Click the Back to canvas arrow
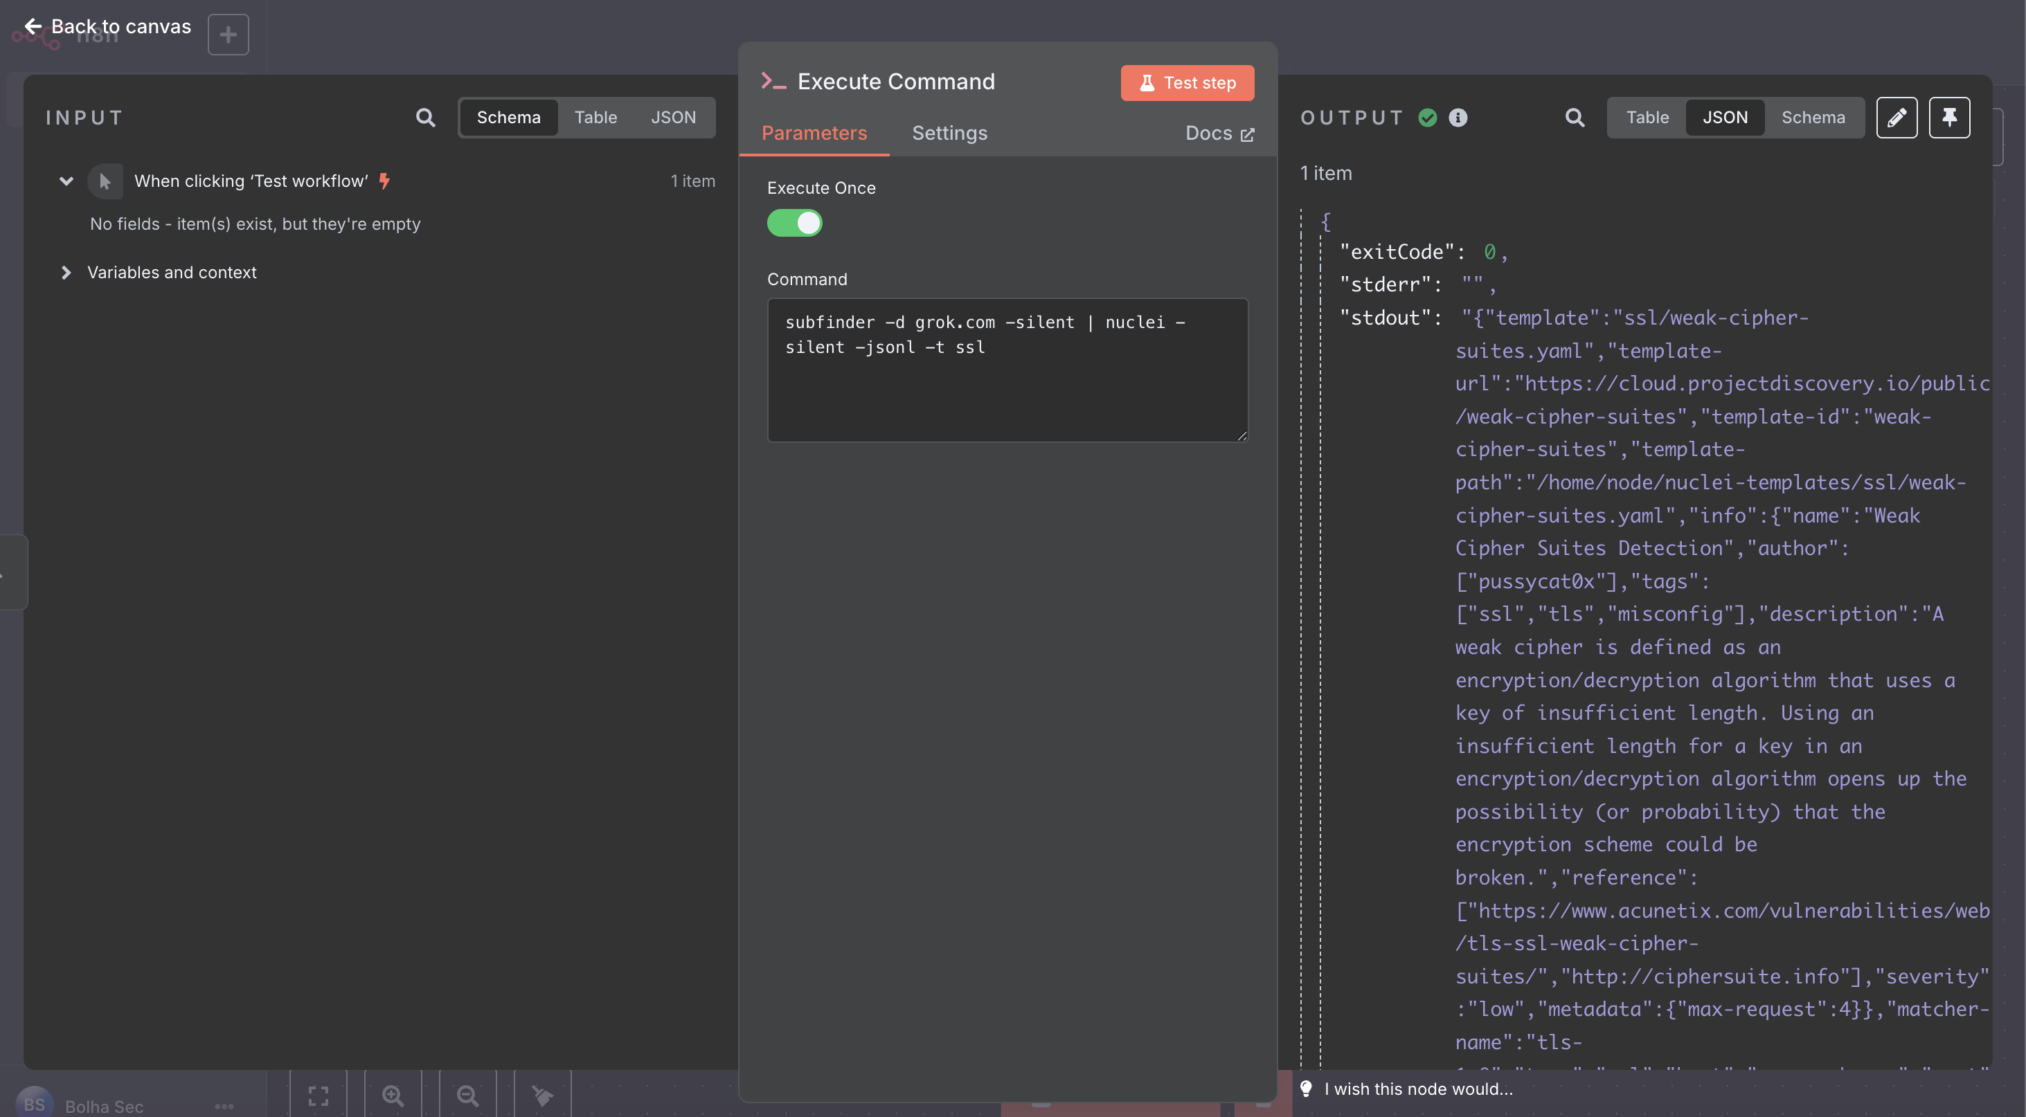Screen dimensions: 2026x1117 (33, 26)
